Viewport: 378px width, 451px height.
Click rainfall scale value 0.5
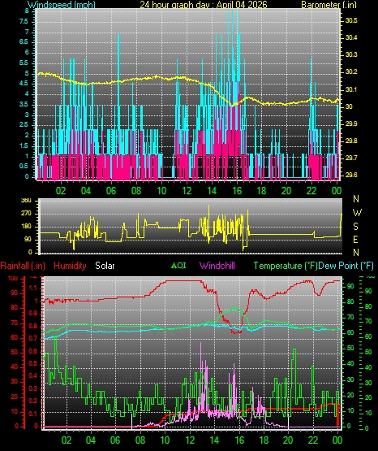pos(33,363)
